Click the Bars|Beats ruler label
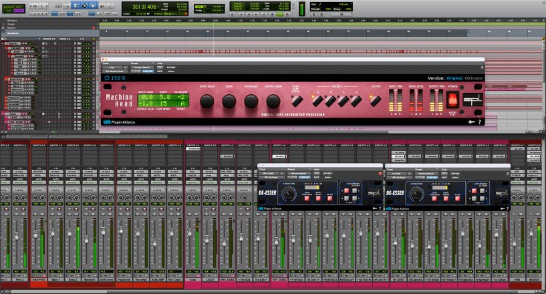The width and height of the screenshot is (546, 294). tap(13, 33)
